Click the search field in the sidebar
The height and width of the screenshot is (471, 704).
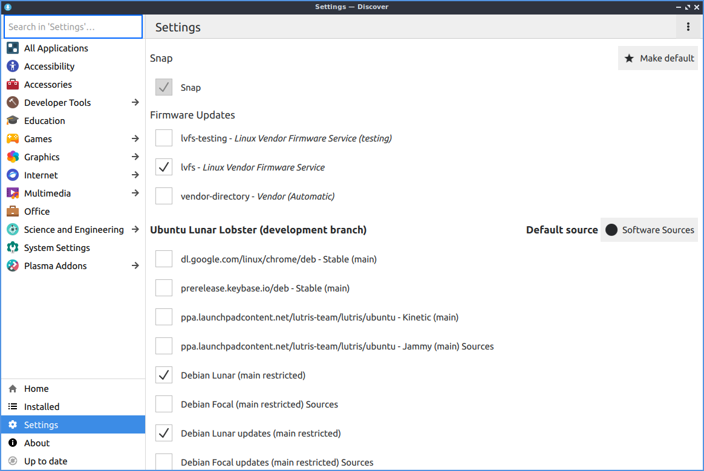point(73,27)
